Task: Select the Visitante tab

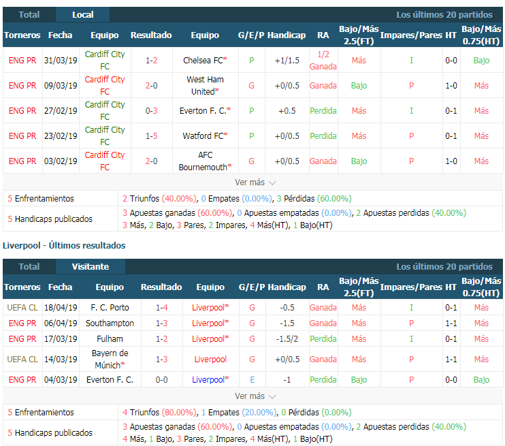Action: pos(90,266)
